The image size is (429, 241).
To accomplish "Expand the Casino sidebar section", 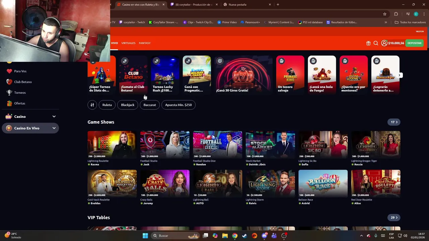I will click(54, 116).
